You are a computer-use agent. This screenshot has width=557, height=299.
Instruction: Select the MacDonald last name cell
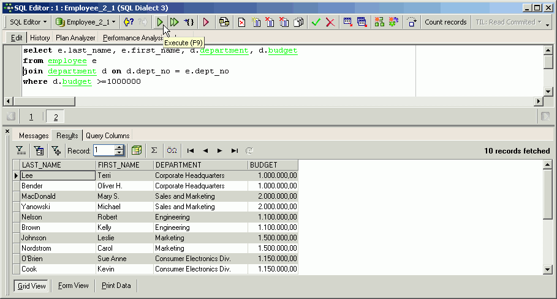pos(58,196)
